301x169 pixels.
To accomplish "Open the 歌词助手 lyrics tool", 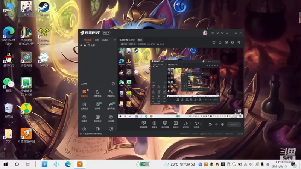I will pyautogui.click(x=97, y=118).
